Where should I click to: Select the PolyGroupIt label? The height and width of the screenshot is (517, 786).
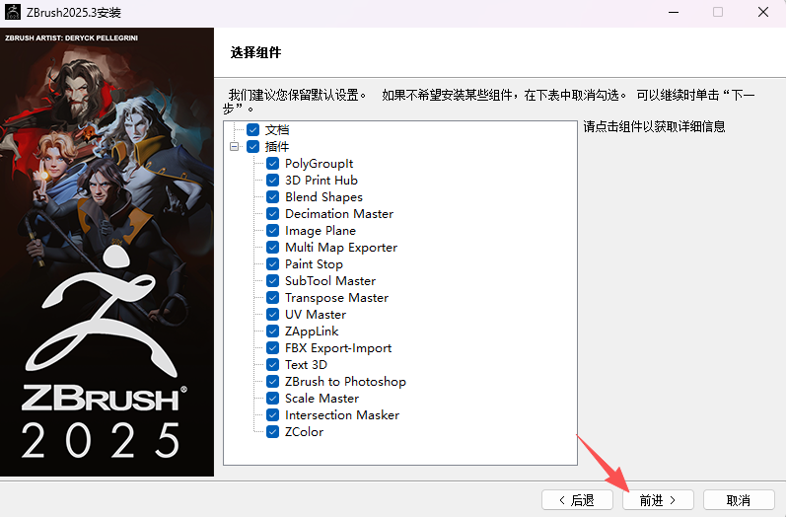(319, 164)
